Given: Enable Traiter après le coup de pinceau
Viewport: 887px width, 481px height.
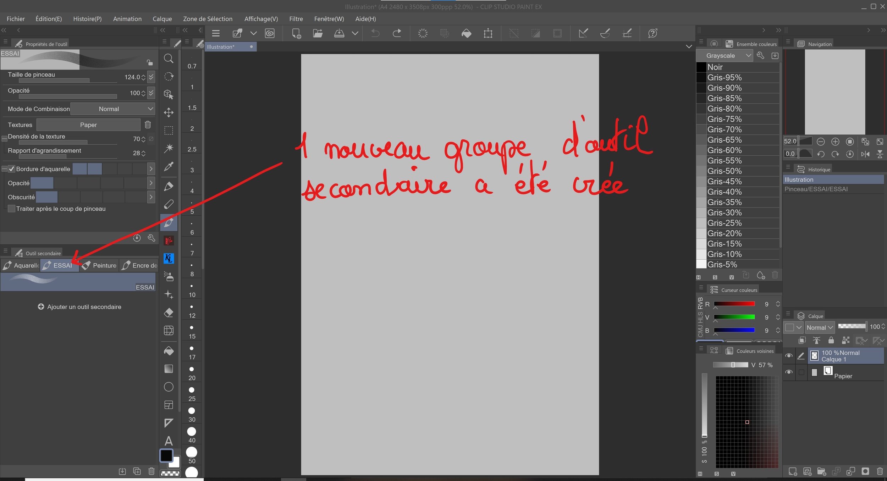Looking at the screenshot, I should [x=12, y=209].
